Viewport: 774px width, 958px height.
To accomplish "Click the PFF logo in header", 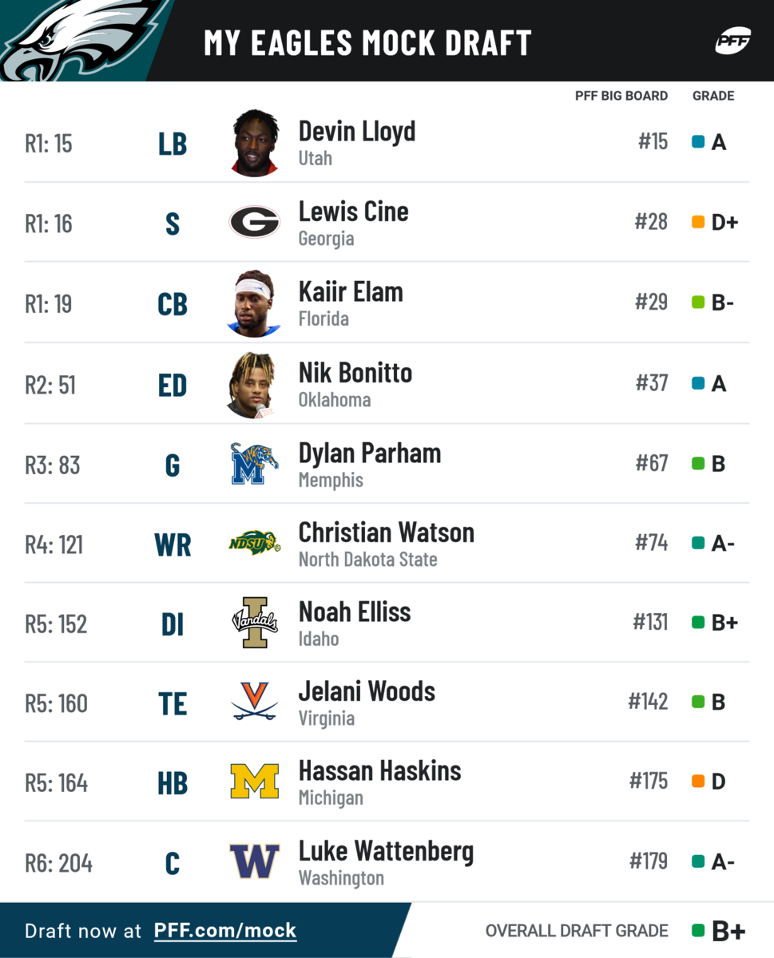I will [x=732, y=41].
